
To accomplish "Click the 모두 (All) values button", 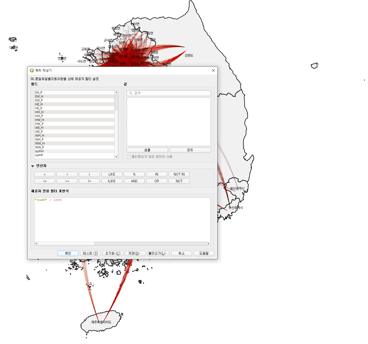I will point(190,150).
